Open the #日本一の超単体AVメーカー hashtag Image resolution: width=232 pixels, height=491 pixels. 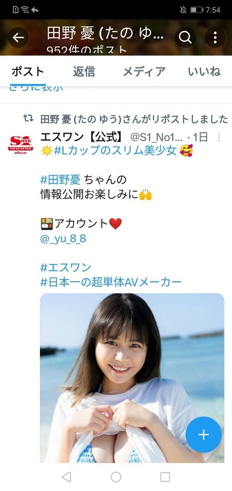pyautogui.click(x=111, y=282)
